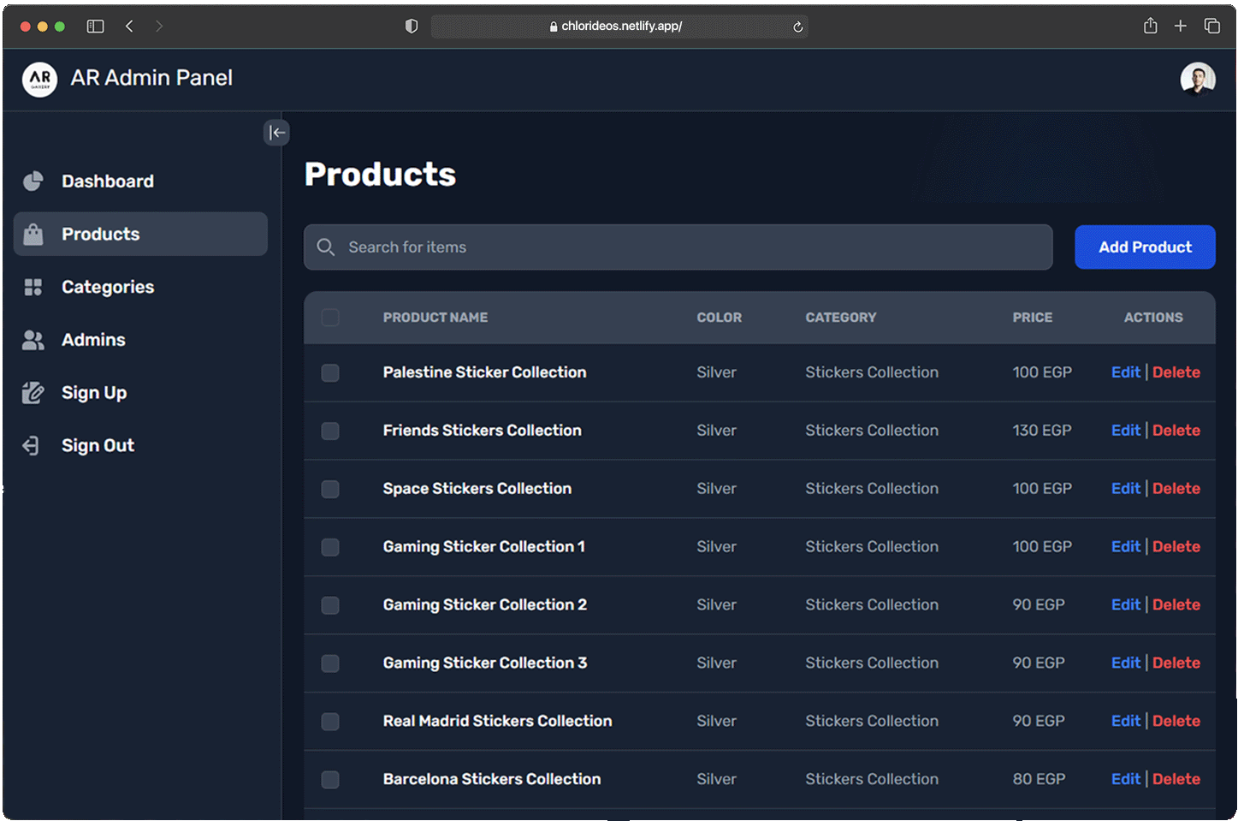
Task: Check Real Madrid Stickers Collection checkbox
Action: [330, 723]
